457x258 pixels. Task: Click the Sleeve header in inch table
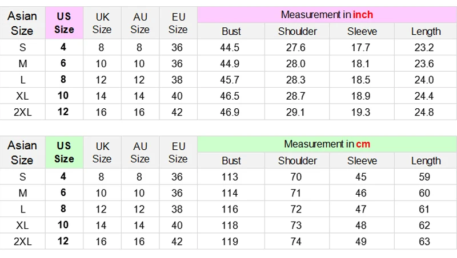362,31
